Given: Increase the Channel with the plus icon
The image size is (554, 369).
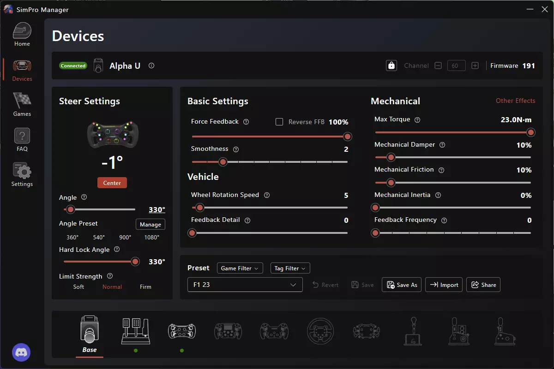Looking at the screenshot, I should pos(475,65).
